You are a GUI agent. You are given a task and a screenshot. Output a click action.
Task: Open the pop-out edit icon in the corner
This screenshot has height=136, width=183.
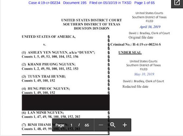point(177,3)
